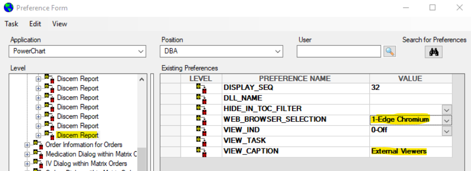Click icon beside the highlighted Discern Report
Image resolution: width=471 pixels, height=171 pixels.
[49, 135]
